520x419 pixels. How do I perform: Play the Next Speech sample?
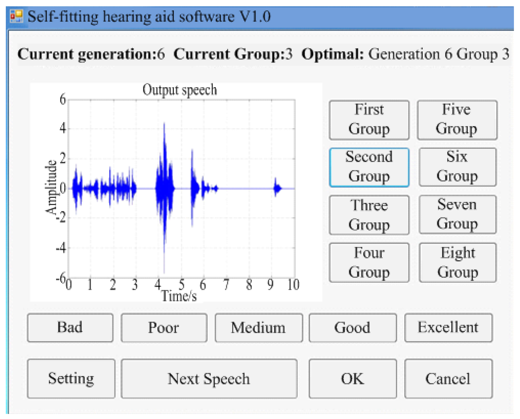(x=209, y=378)
